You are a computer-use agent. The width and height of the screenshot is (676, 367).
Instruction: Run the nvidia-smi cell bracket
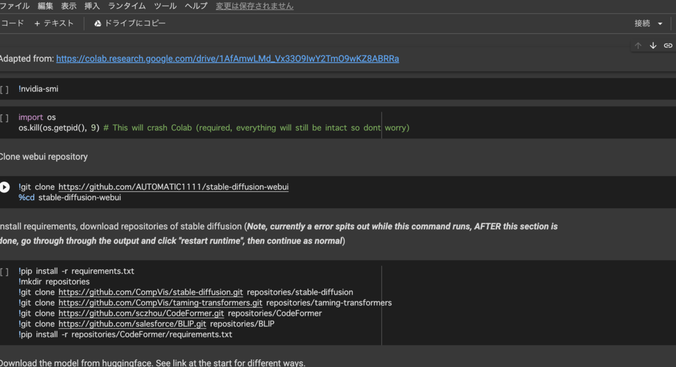[4, 89]
